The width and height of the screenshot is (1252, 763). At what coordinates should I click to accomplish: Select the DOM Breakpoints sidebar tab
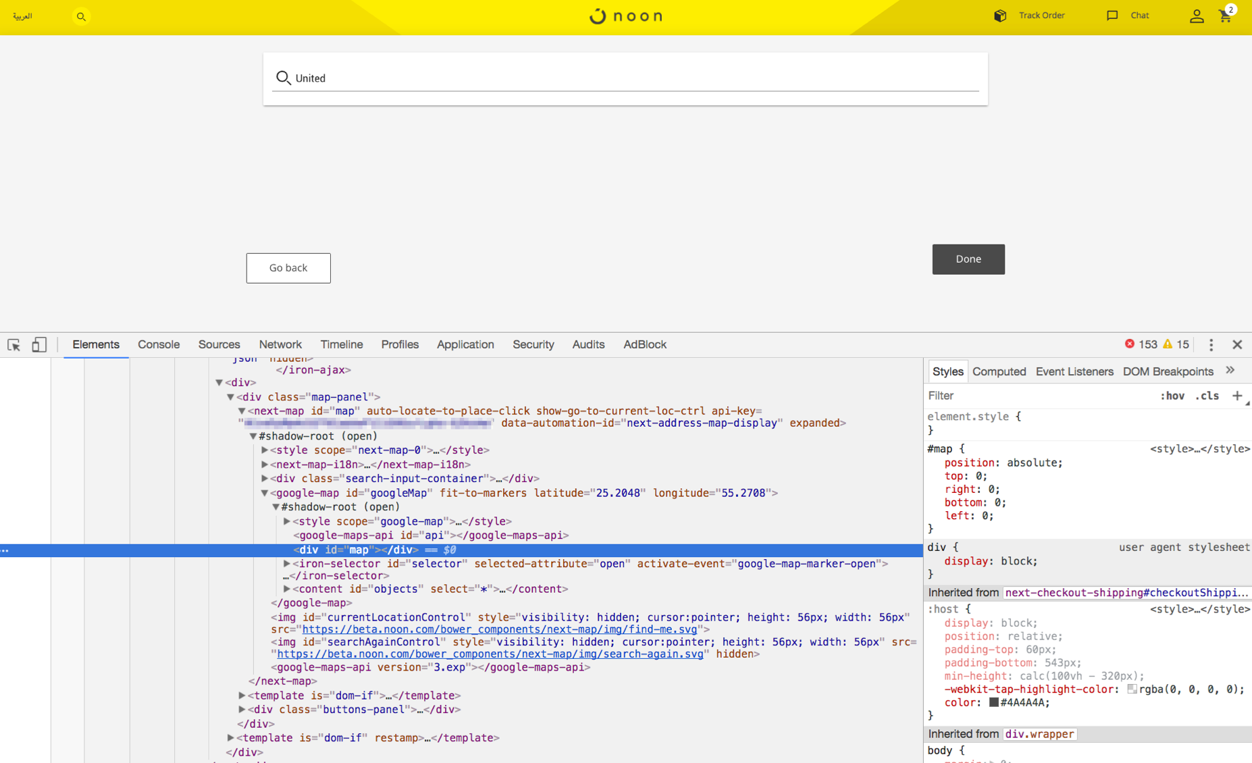click(x=1168, y=371)
